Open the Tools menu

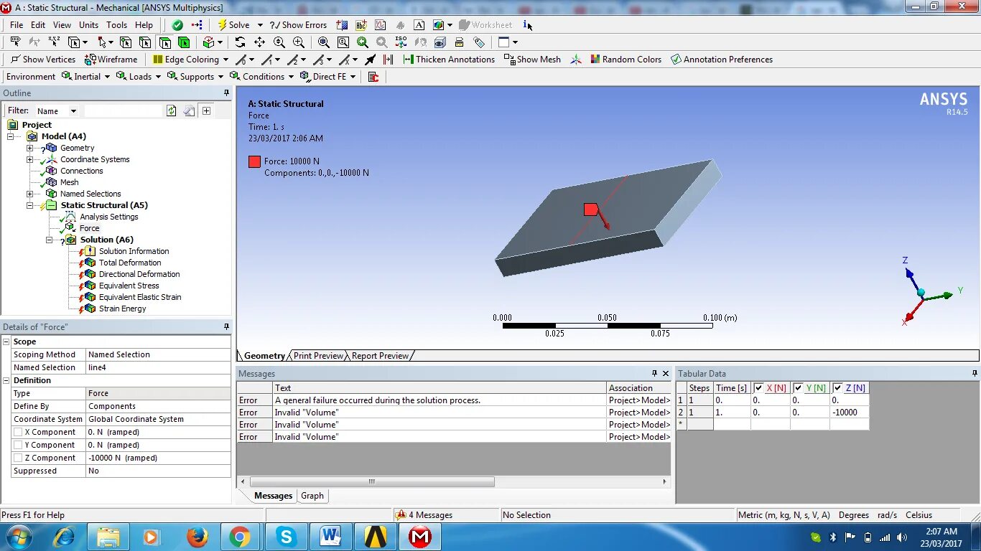pyautogui.click(x=116, y=24)
